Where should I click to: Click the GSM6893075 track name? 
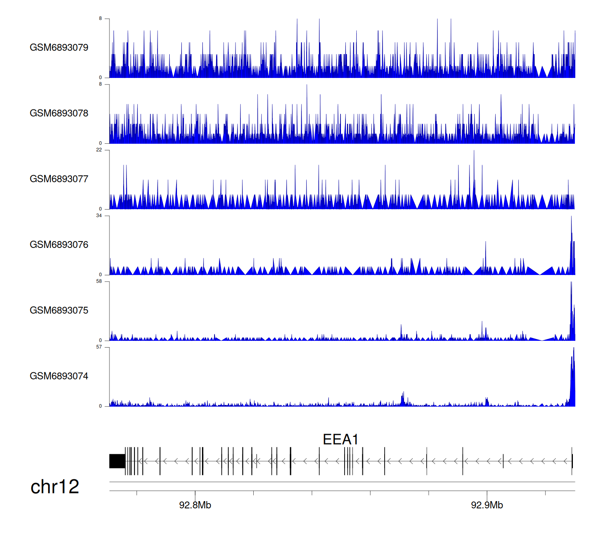point(59,311)
